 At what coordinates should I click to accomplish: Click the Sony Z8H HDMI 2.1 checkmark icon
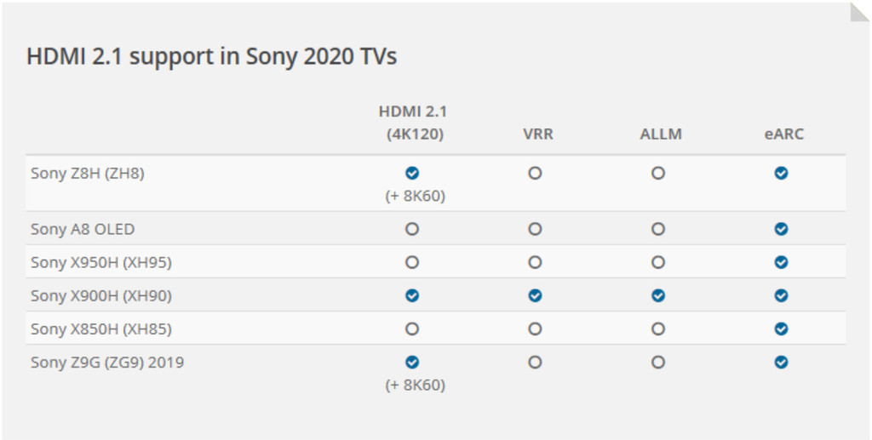(x=412, y=173)
